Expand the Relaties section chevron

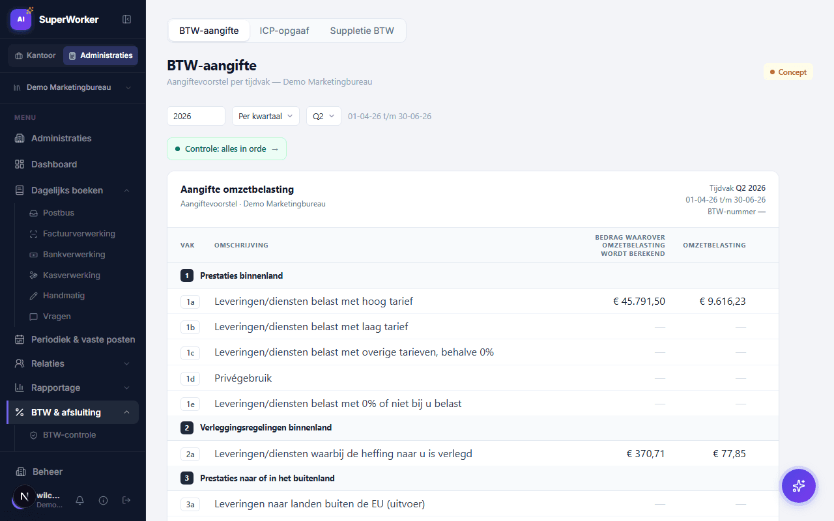[x=126, y=363]
